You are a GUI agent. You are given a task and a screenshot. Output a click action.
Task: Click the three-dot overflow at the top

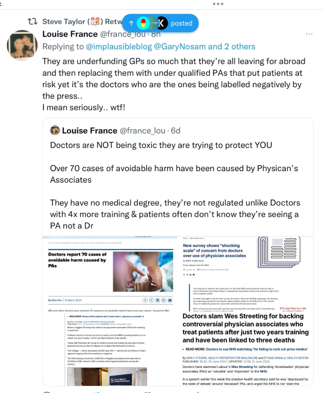218,4
